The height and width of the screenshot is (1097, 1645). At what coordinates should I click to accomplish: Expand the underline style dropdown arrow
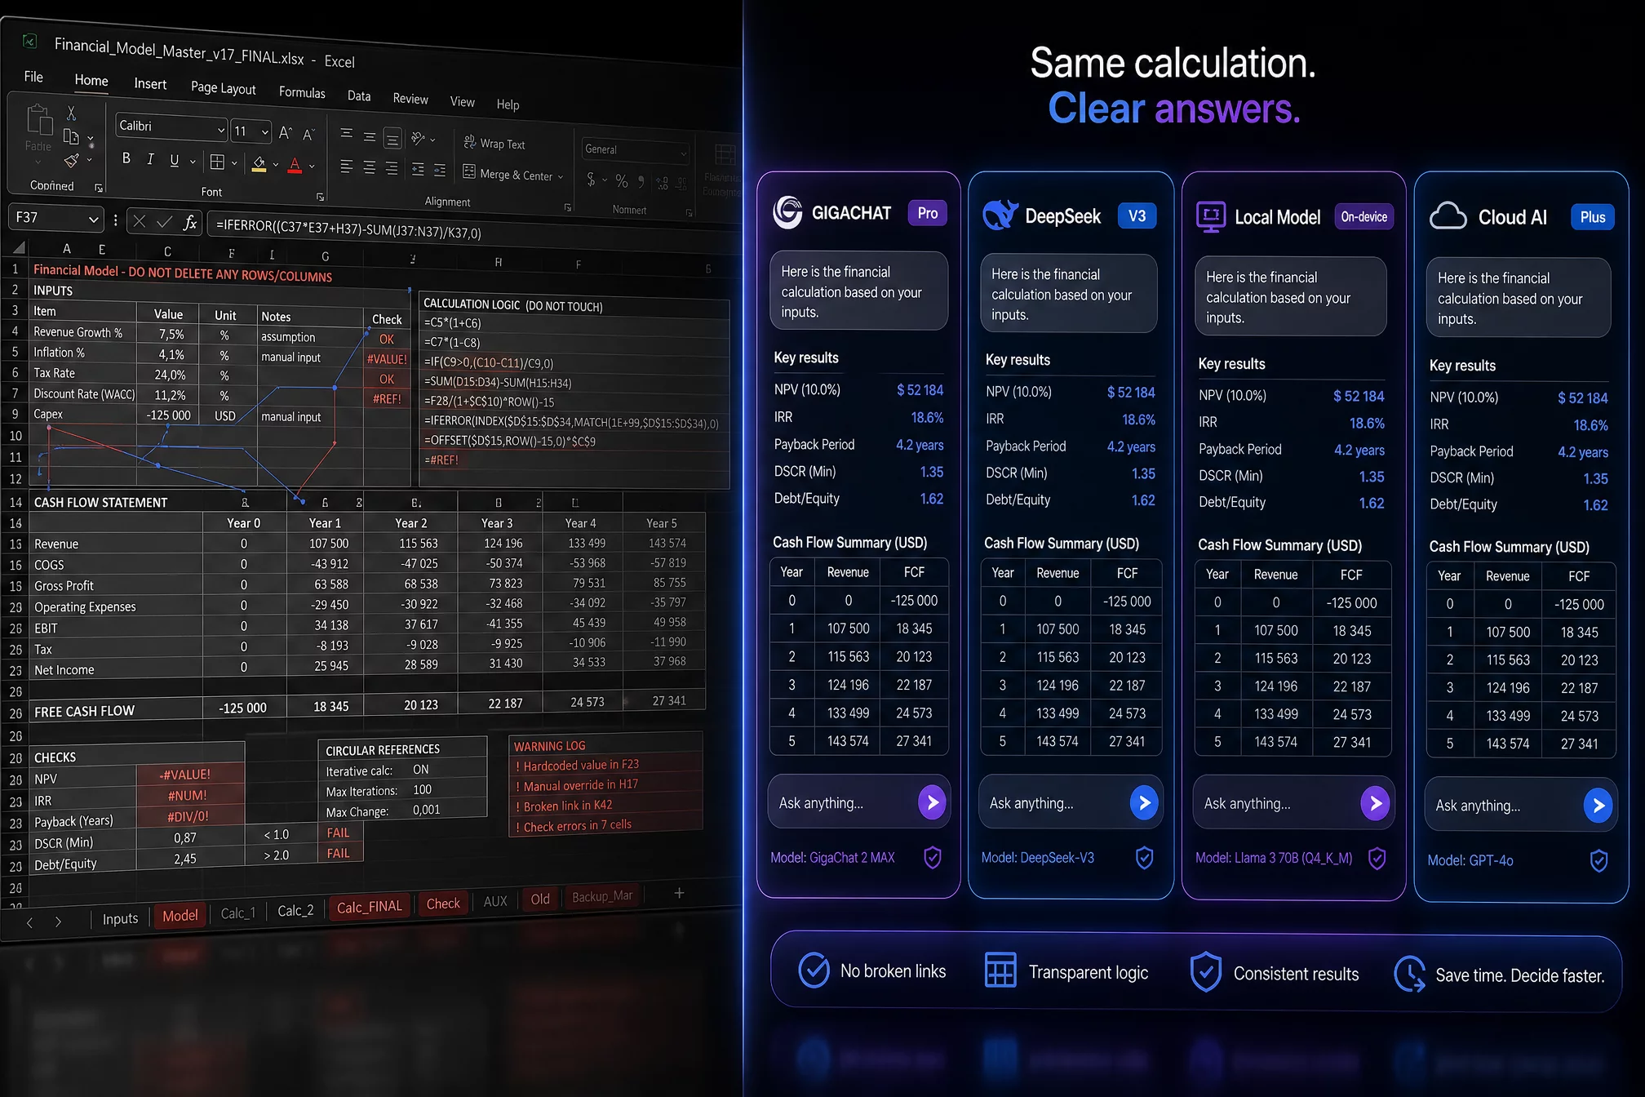tap(193, 162)
